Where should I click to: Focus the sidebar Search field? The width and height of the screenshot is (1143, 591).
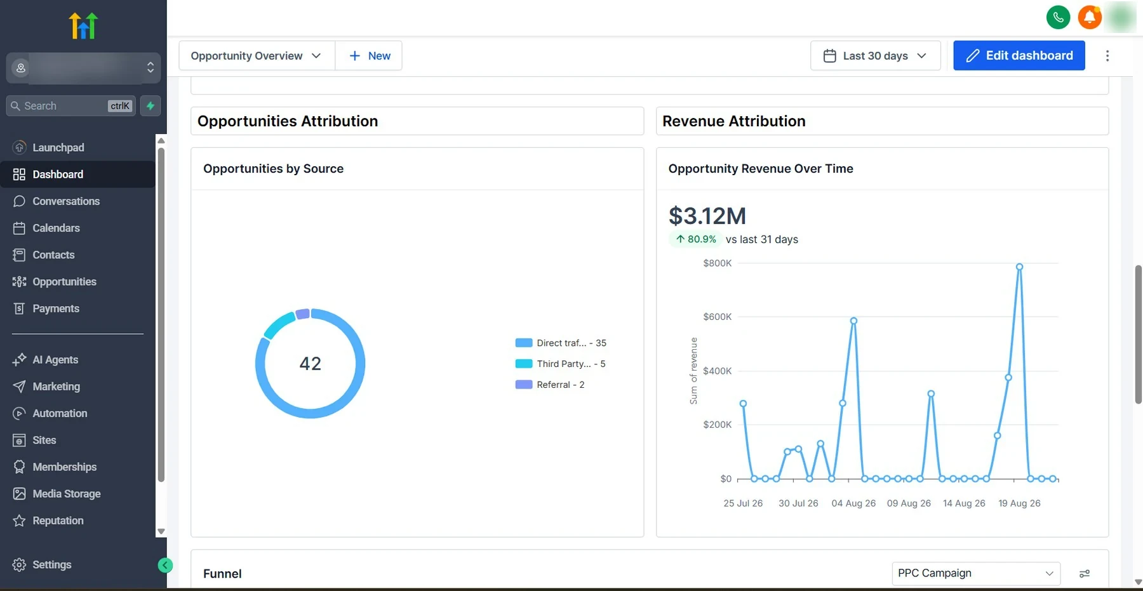point(70,106)
